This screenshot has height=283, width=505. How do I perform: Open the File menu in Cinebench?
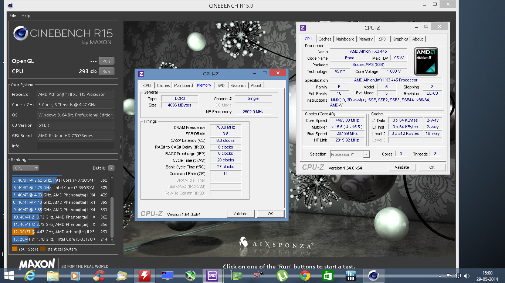click(x=13, y=15)
